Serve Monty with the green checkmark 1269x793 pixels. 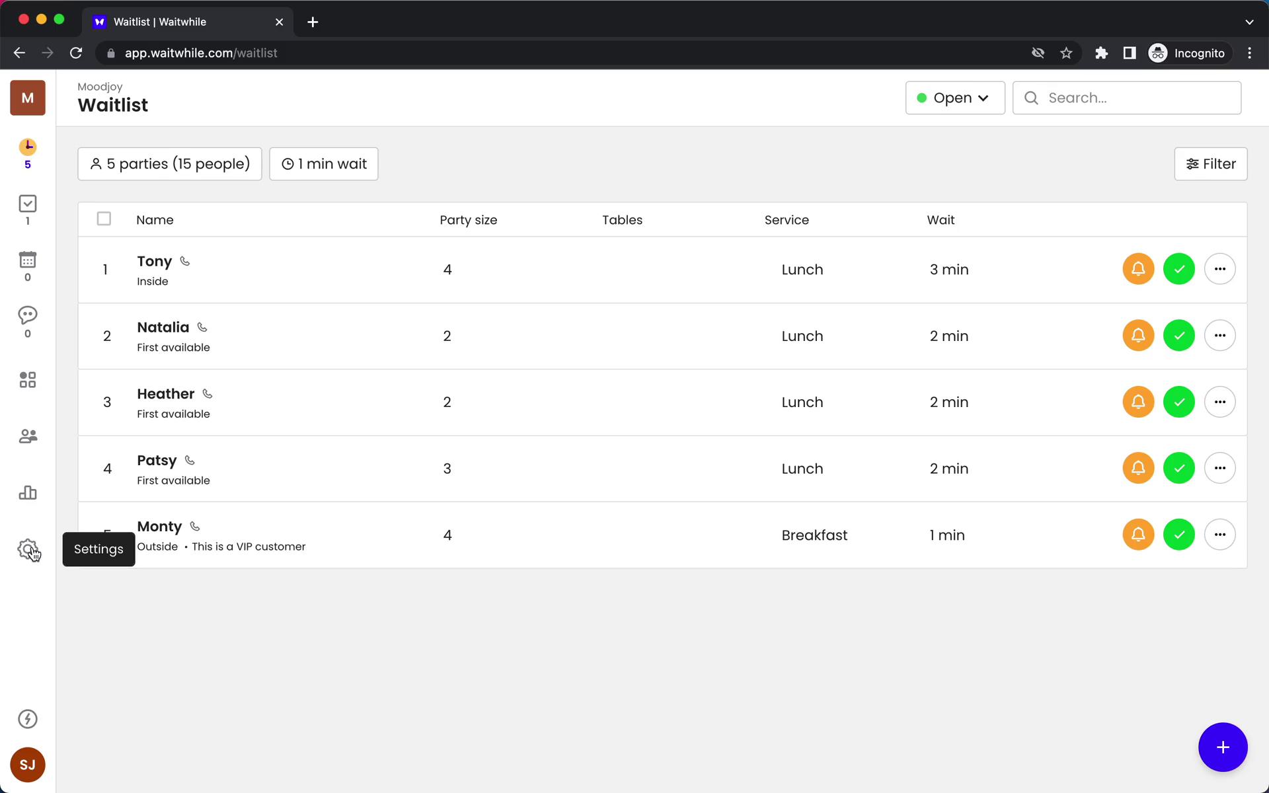pyautogui.click(x=1179, y=535)
